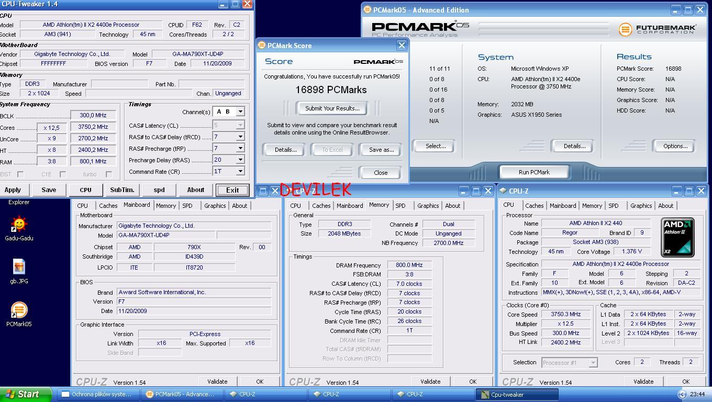Image resolution: width=712 pixels, height=402 pixels.
Task: Click the Futuremark logo in PCMark05
Action: [x=658, y=29]
